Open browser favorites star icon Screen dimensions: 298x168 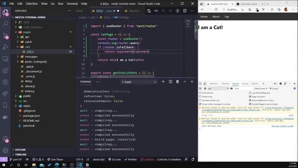272,9
